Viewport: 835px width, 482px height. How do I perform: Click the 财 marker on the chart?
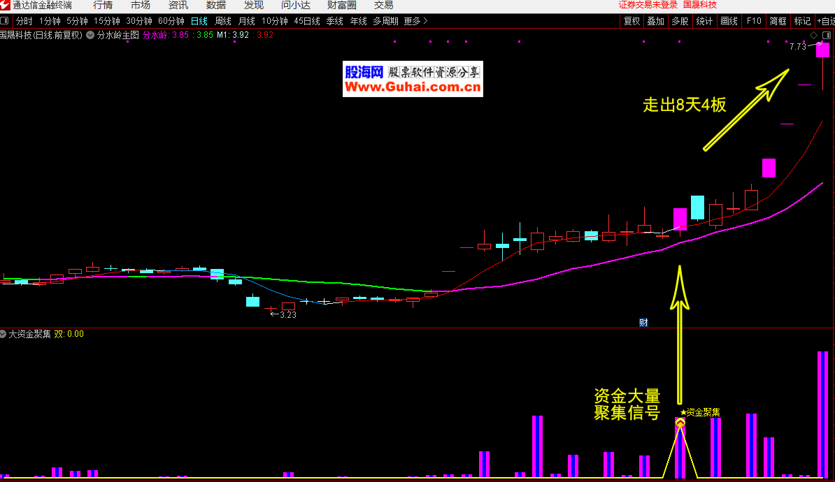643,323
